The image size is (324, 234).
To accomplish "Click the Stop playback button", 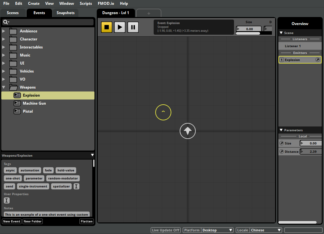I will (x=107, y=27).
